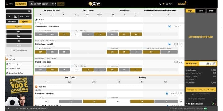This screenshot has height=111, width=223.
Task: Toggle password visibility in Passwort field
Action: pos(52,4)
